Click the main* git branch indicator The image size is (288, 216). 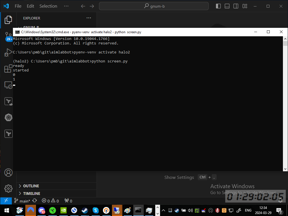point(22,201)
